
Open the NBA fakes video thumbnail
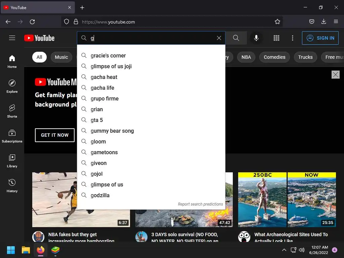55,200
